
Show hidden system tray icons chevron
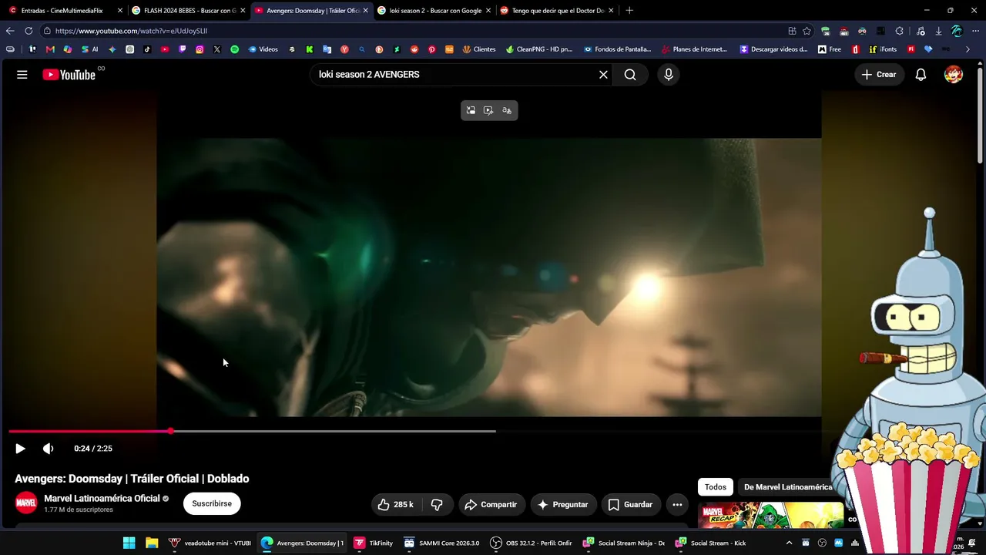[789, 543]
